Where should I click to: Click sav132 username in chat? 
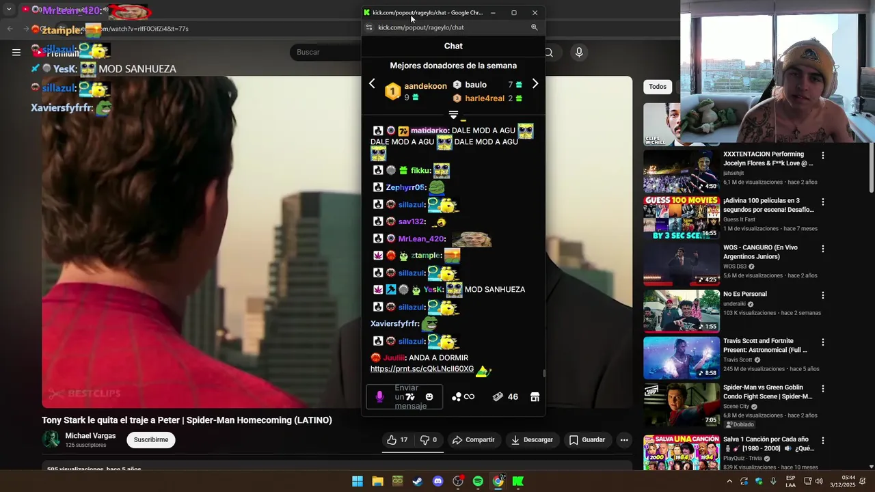point(411,221)
